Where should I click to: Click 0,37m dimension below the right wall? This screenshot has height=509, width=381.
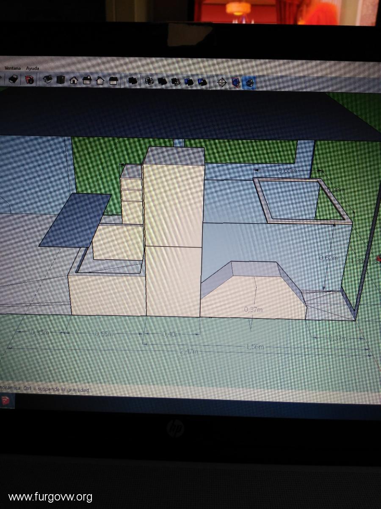tap(337, 338)
